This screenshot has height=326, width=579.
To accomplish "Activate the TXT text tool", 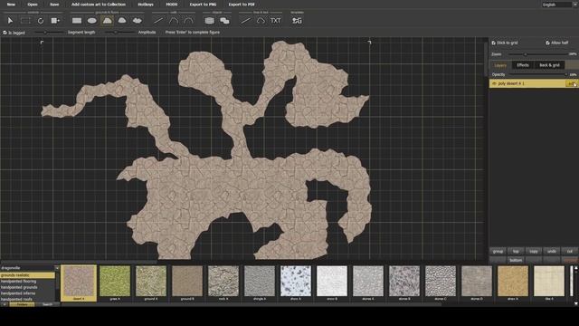I will [275, 21].
